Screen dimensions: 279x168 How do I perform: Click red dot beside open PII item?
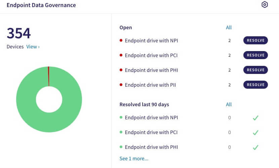[121, 85]
